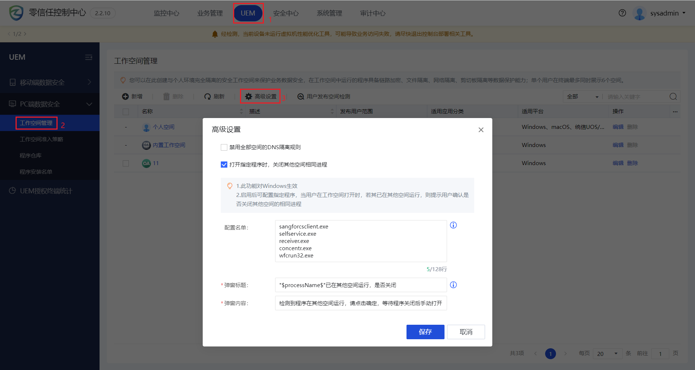
Task: Open the 全部 filter dropdown
Action: [582, 97]
